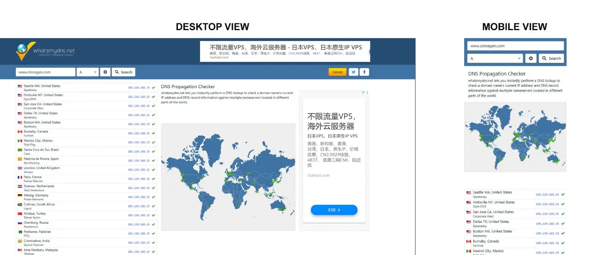Click green checkmark for London, United Kingdom

[153, 170]
